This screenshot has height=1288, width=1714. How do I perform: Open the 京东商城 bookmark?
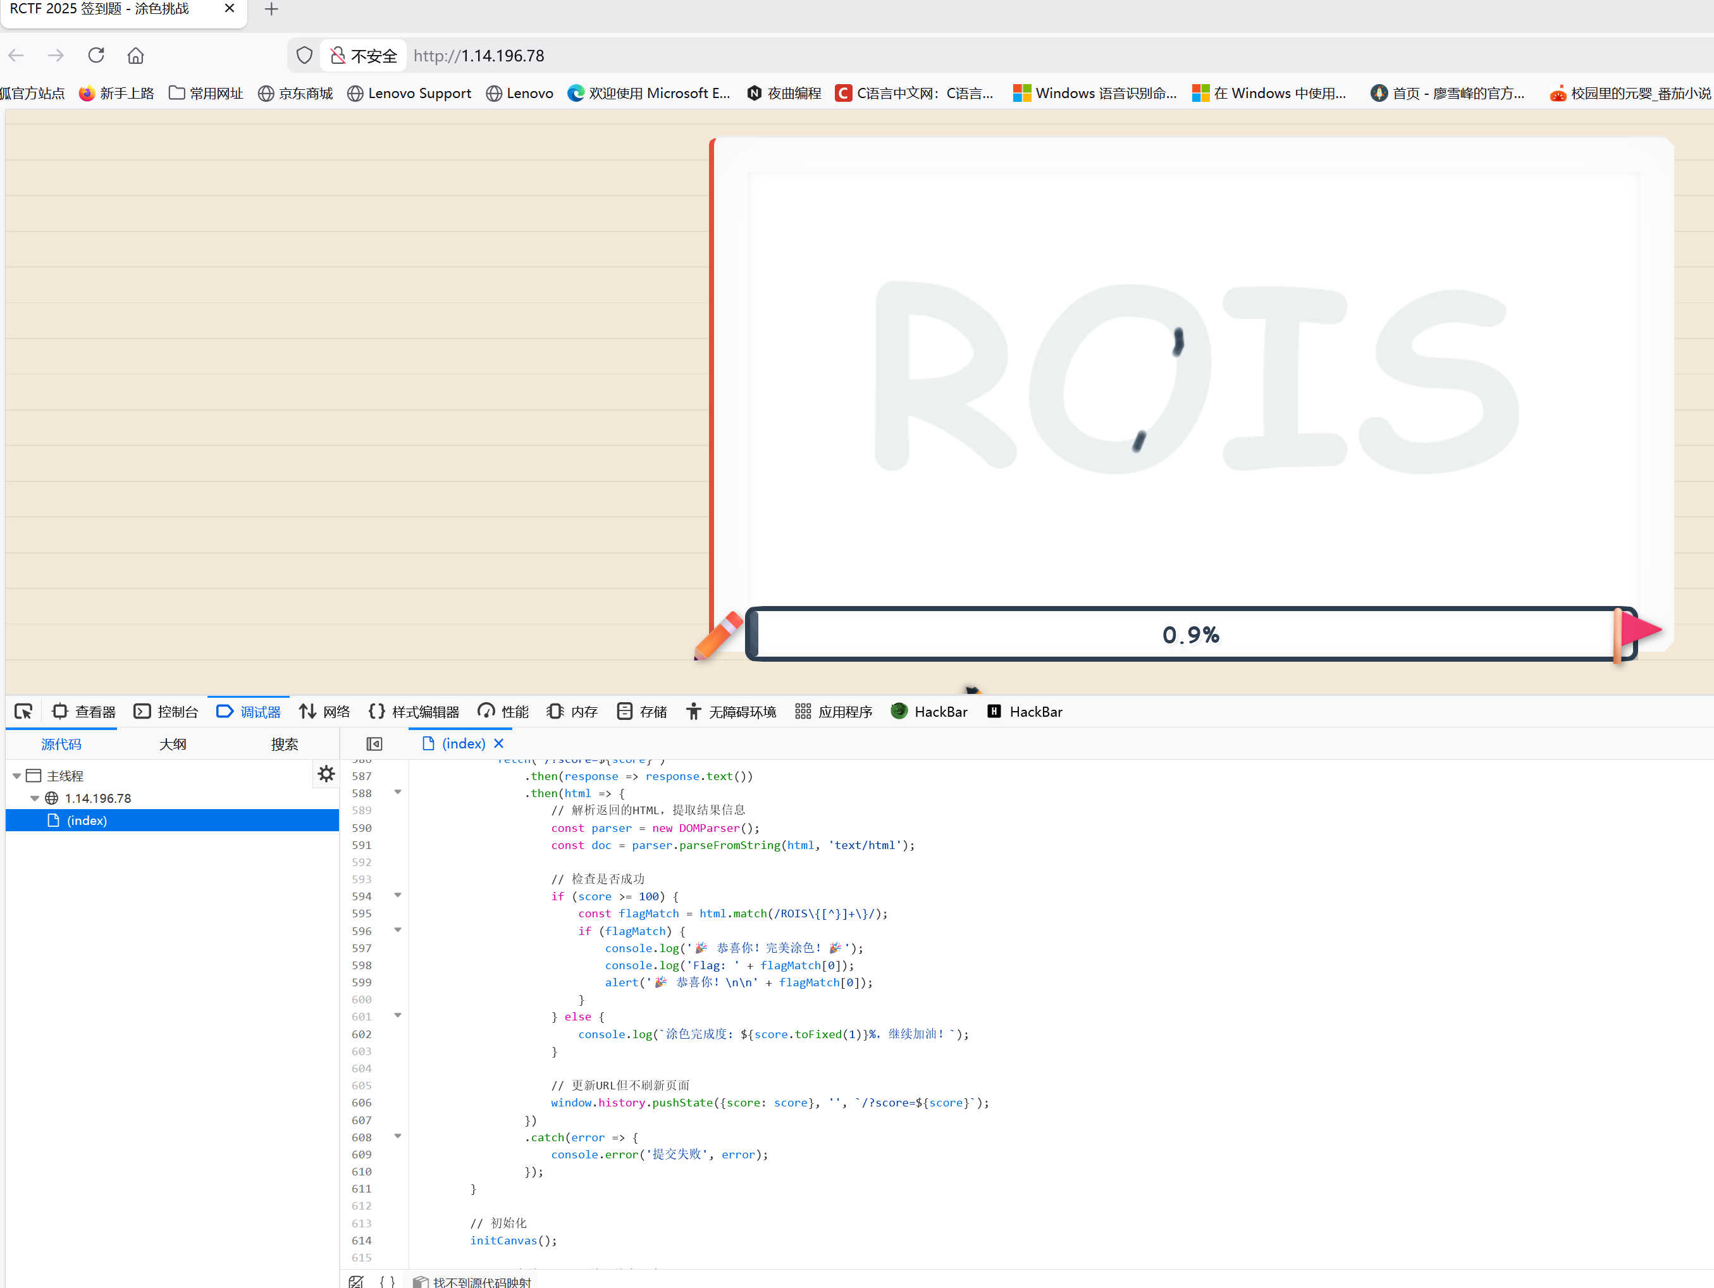(x=295, y=93)
